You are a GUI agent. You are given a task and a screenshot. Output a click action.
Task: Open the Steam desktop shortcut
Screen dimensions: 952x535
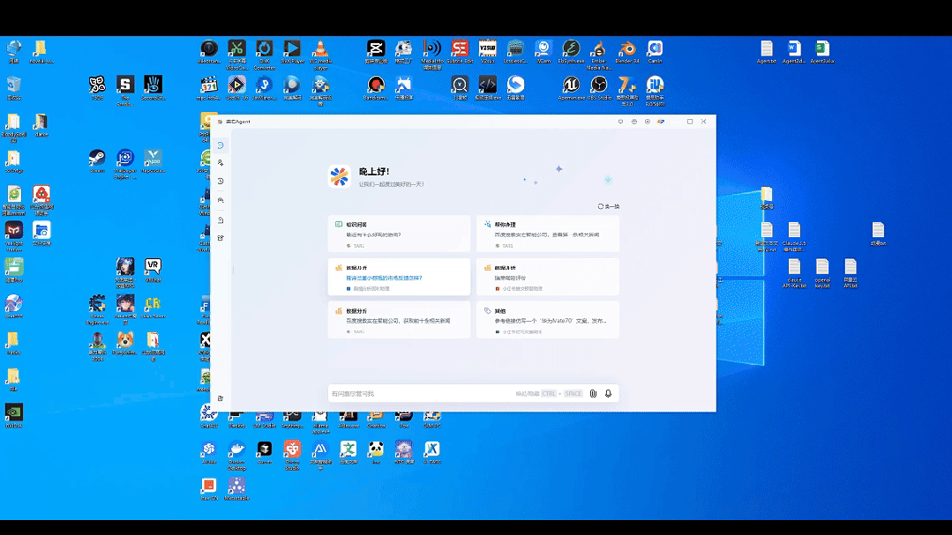[x=97, y=158]
